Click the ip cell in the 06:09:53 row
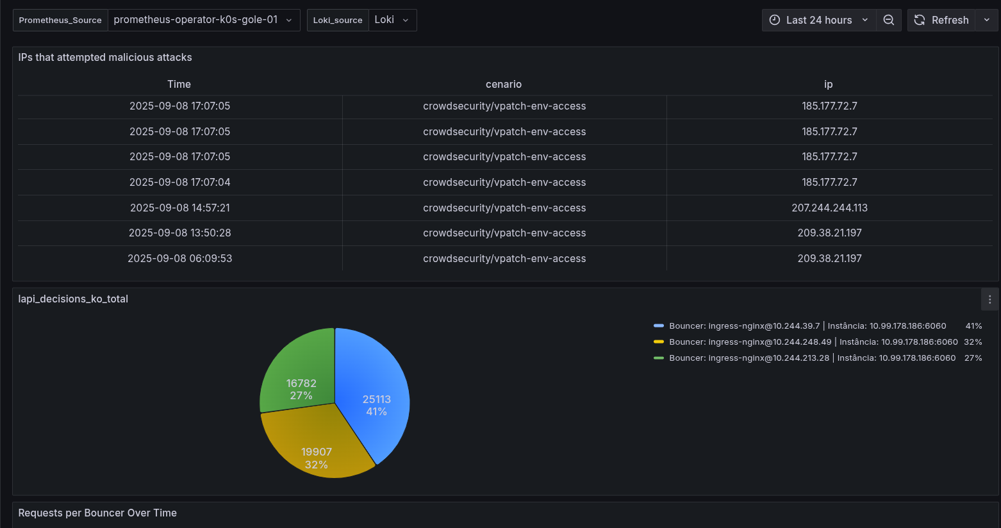Viewport: 1001px width, 528px height. tap(829, 258)
